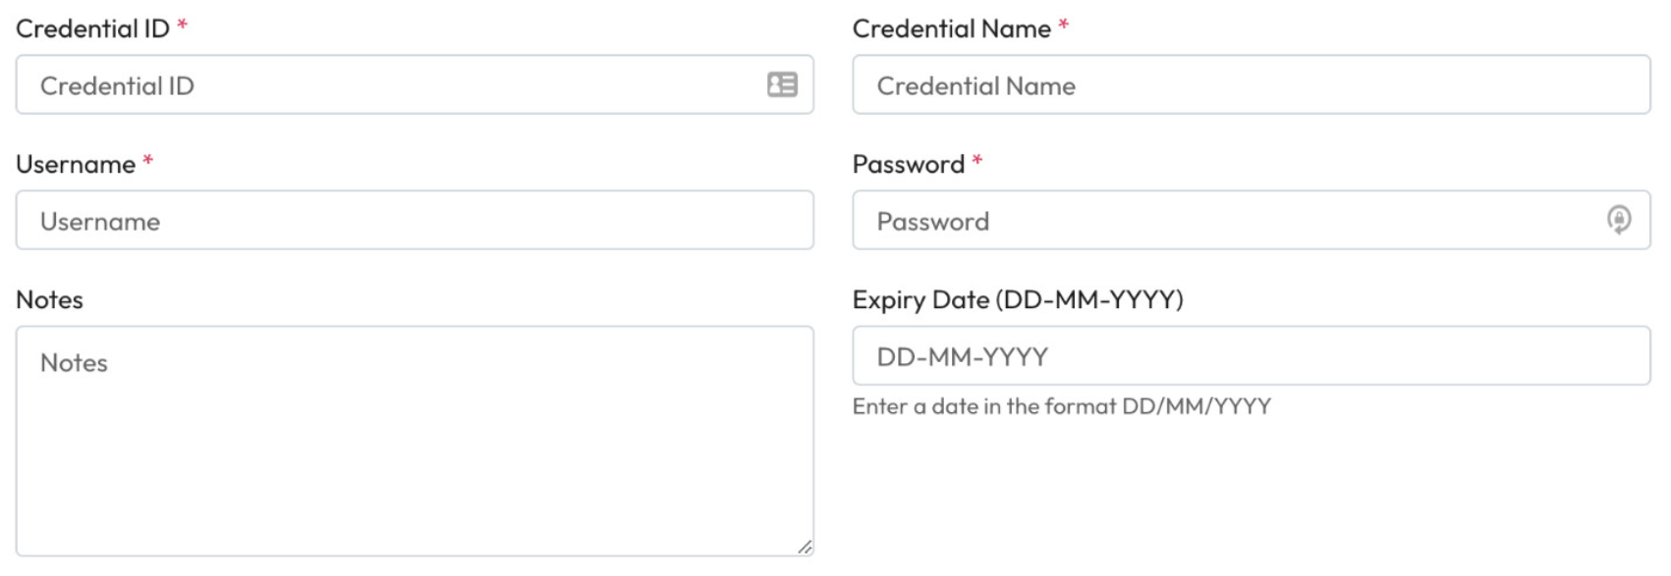Screen dimensions: 1671x576
Task: Click the red asterisk beside Username
Action: click(147, 162)
